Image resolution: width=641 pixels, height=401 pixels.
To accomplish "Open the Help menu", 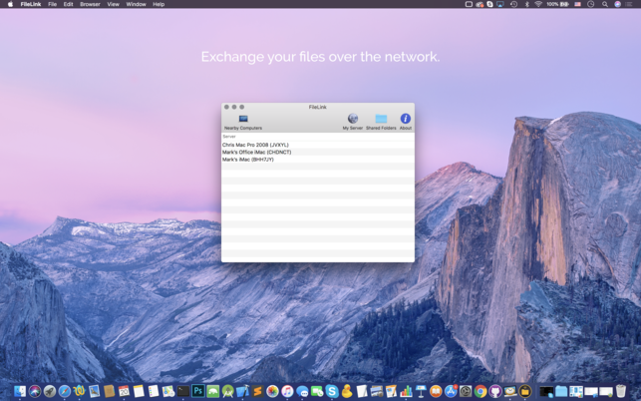I will coord(159,4).
